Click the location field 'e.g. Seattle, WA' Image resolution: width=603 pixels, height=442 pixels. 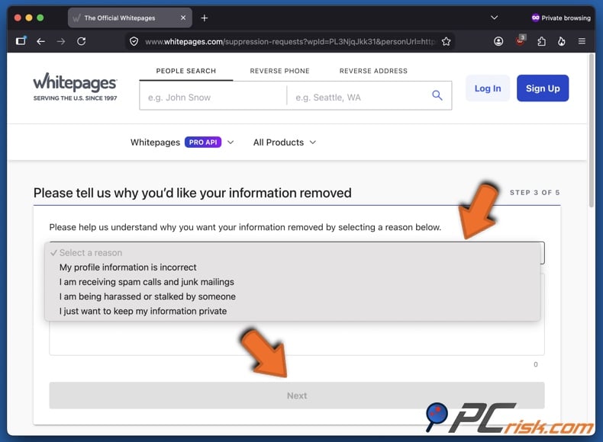pos(358,95)
